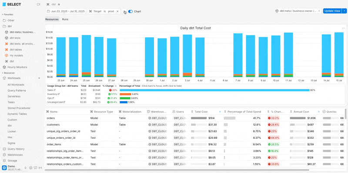Focus the green Ops percentage bar
This screenshot has width=348, height=173.
pos(125,98)
